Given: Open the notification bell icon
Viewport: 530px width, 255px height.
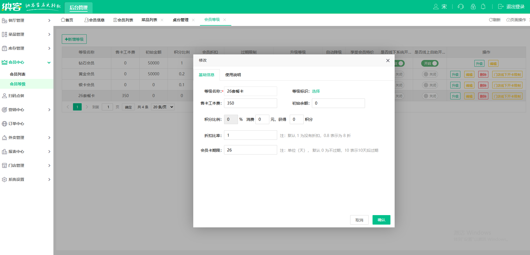Looking at the screenshot, I should tap(483, 7).
